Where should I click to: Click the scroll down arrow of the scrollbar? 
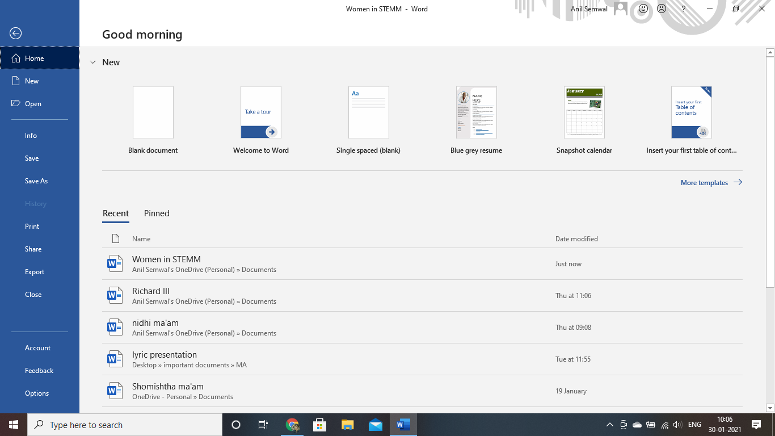click(770, 408)
